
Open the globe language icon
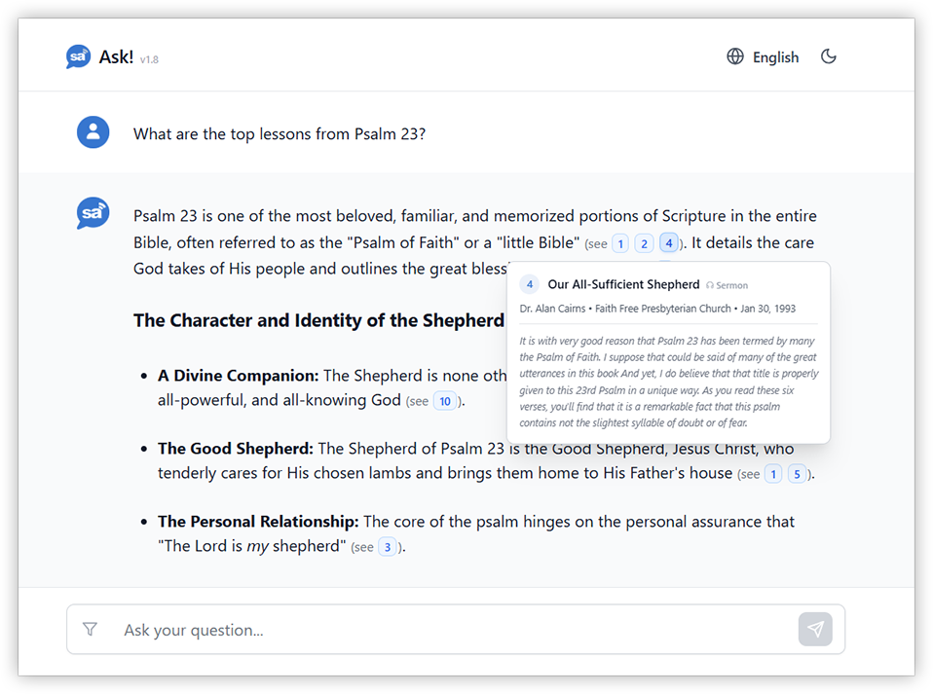click(x=735, y=56)
